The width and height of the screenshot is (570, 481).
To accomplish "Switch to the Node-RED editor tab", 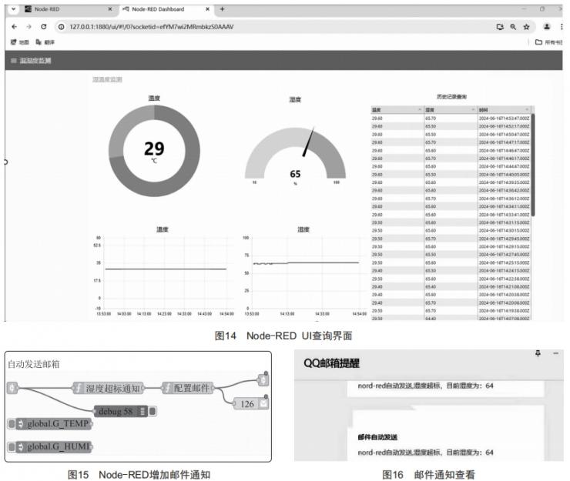I will click(x=67, y=9).
